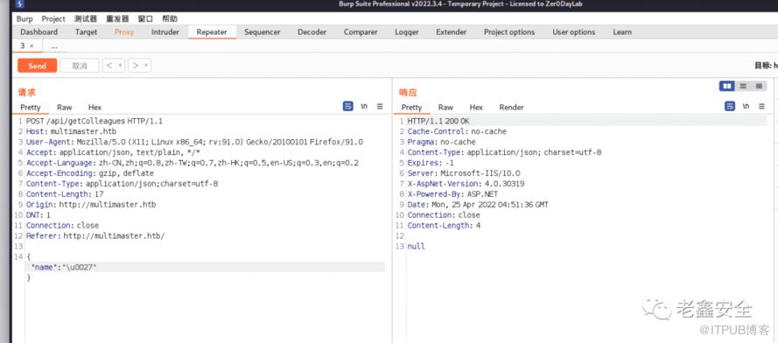
Task: Click the null response body line
Action: [x=416, y=246]
